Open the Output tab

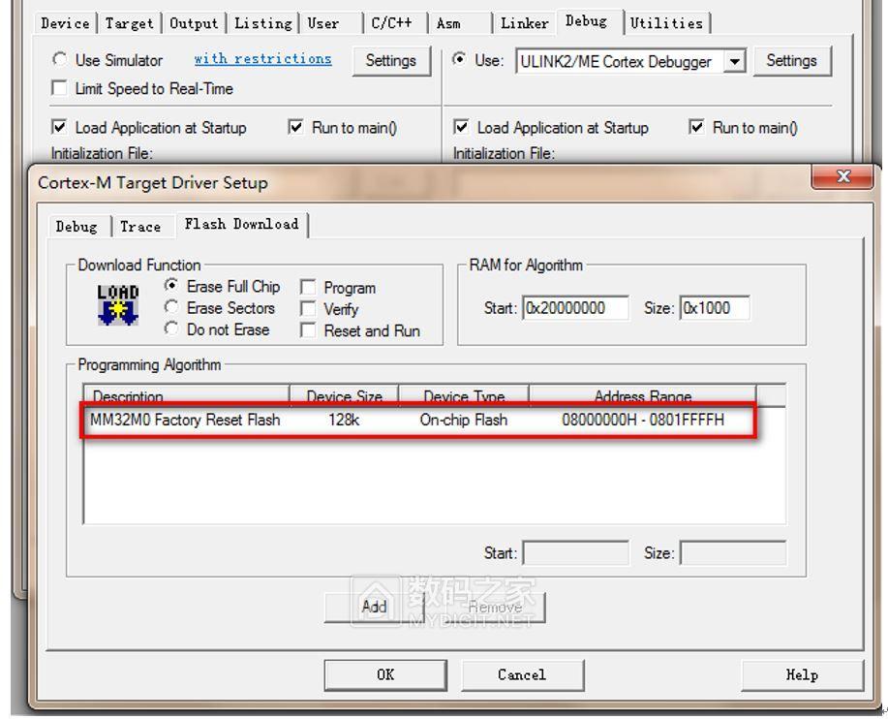194,24
